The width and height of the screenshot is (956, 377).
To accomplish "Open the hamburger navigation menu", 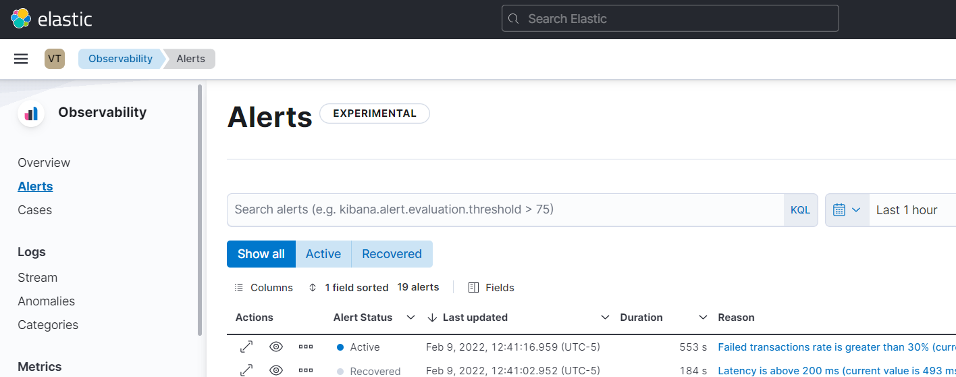I will pyautogui.click(x=21, y=59).
